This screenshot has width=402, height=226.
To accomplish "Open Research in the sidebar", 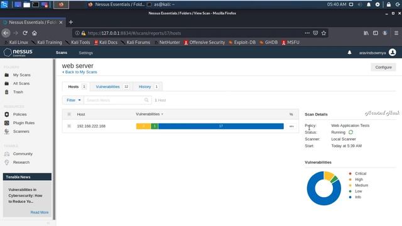I will click(x=21, y=162).
